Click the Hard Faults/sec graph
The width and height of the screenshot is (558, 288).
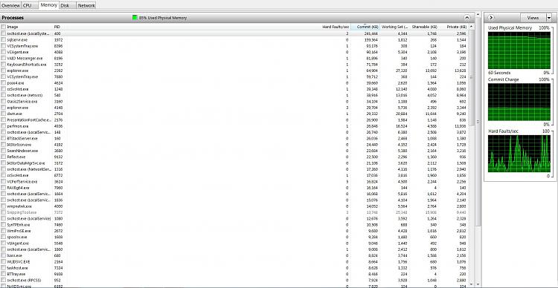519,154
